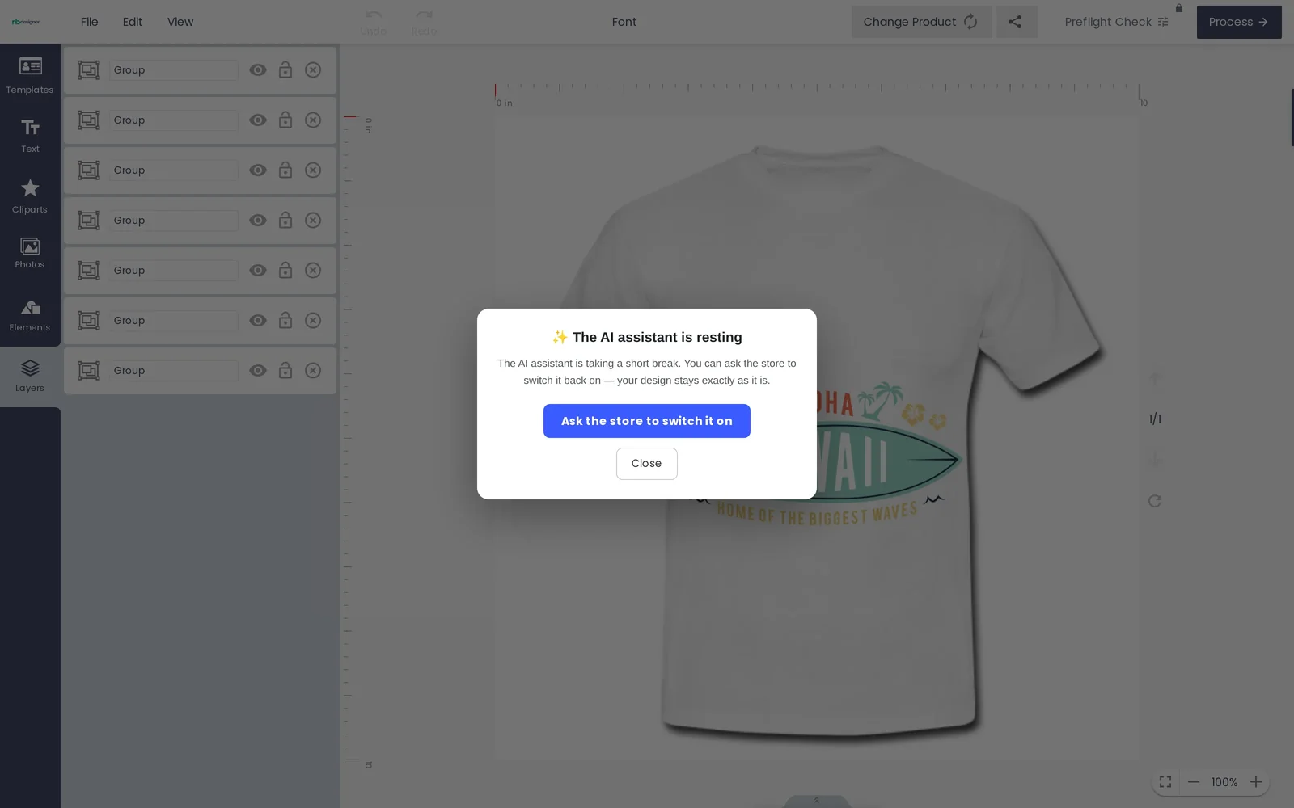Click the up arrow above 1/1
Viewport: 1294px width, 808px height.
coord(1155,378)
